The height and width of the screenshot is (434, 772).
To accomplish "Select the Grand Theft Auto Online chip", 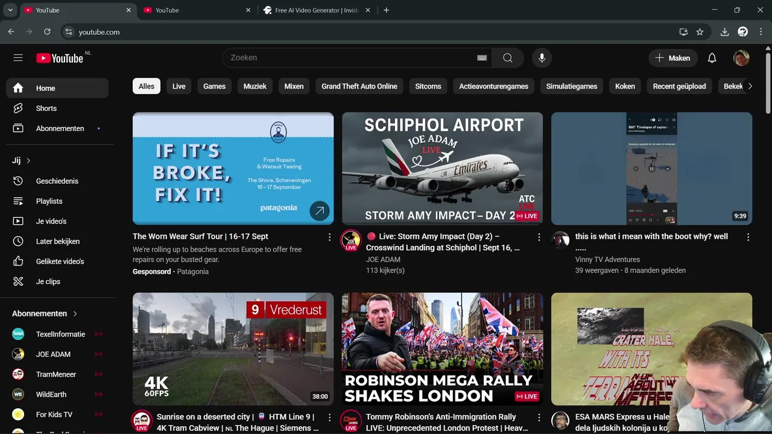I will click(359, 86).
